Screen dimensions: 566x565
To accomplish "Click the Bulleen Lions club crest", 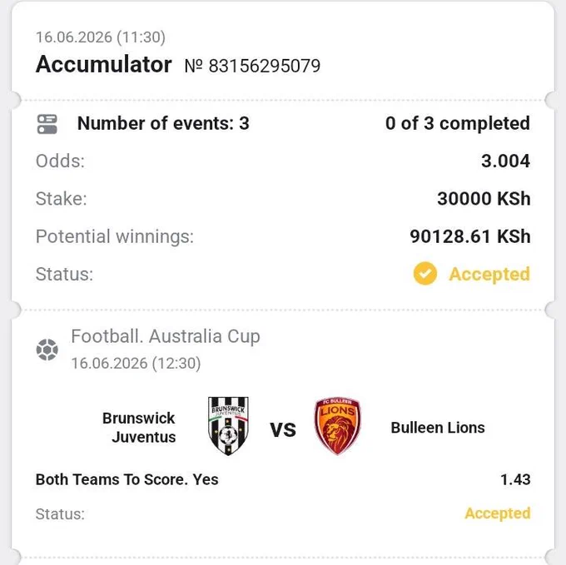I will point(337,426).
